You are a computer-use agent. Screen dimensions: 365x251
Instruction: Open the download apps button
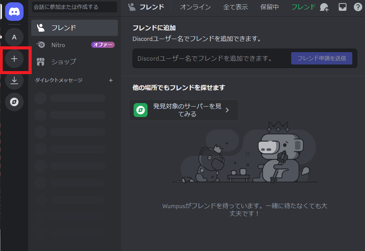click(14, 80)
